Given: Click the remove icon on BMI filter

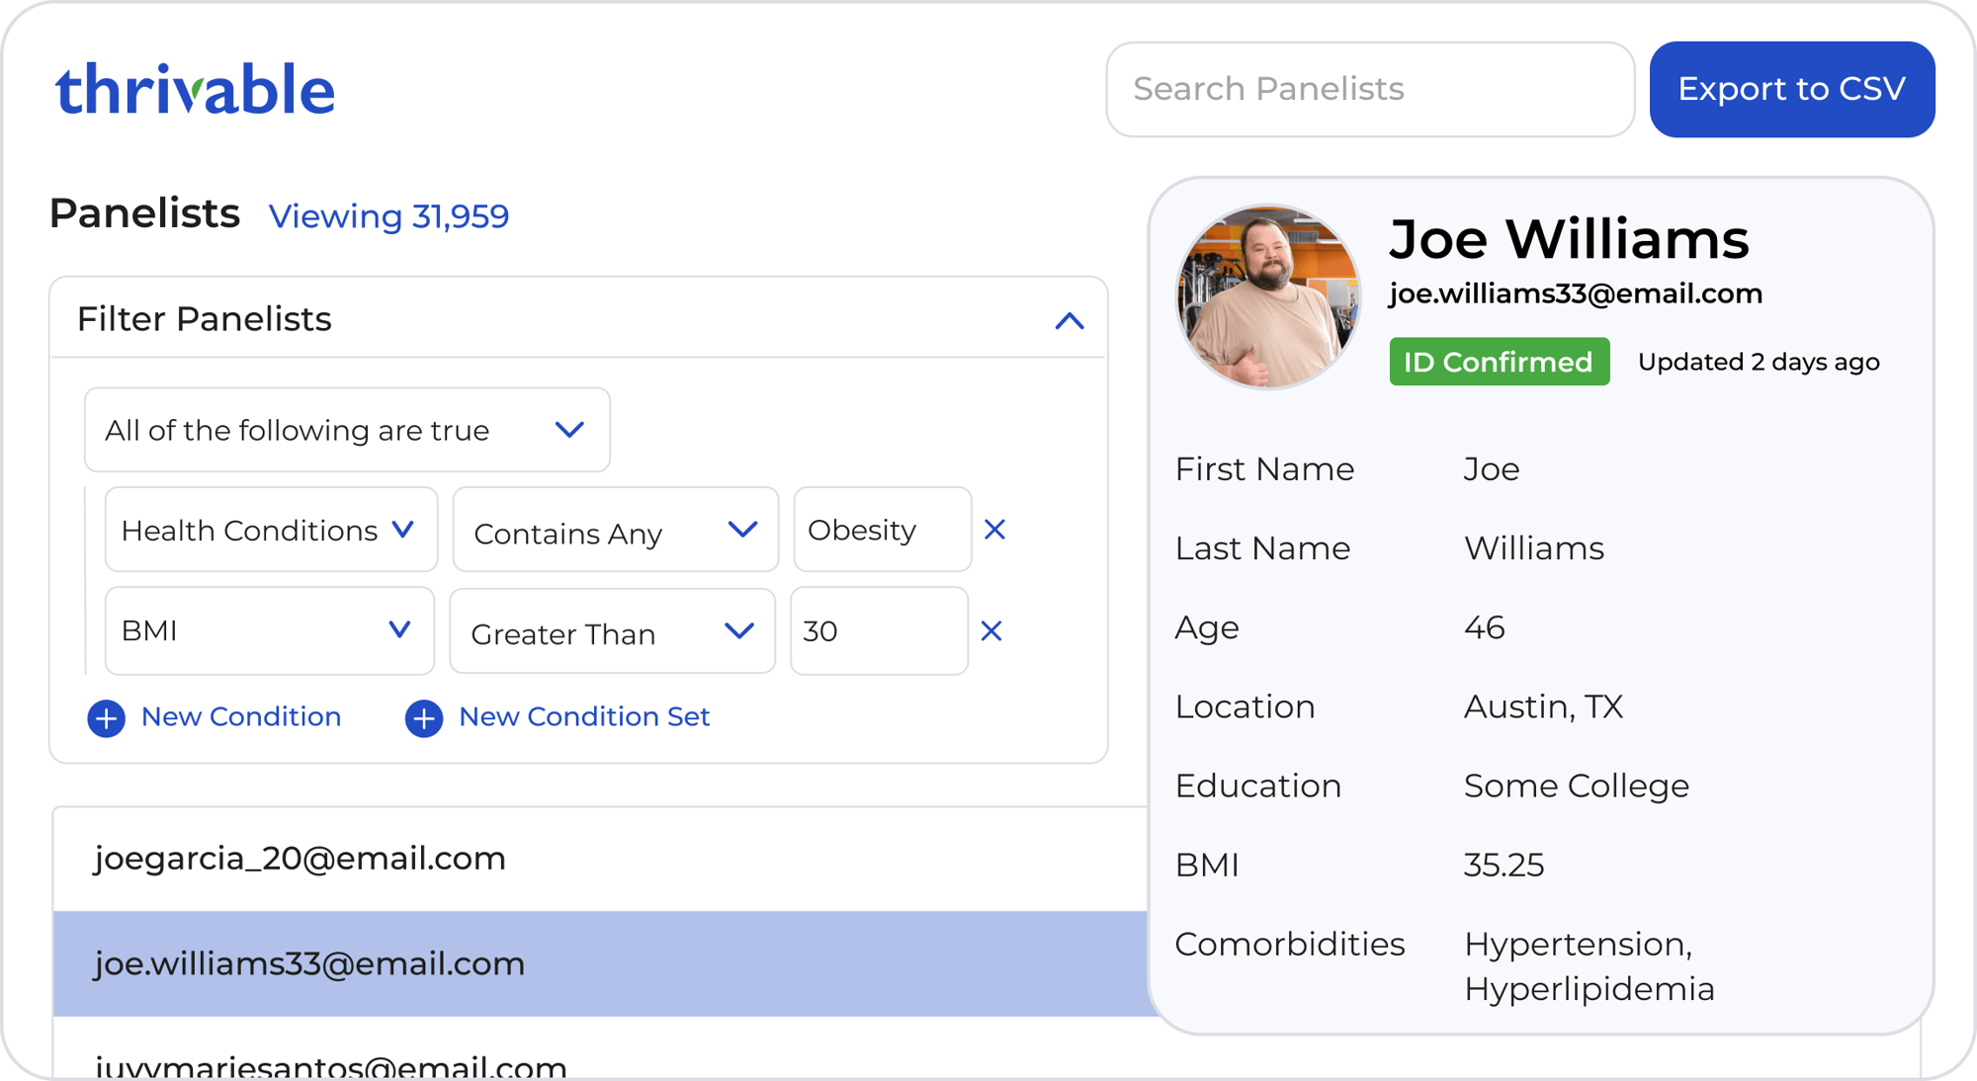Looking at the screenshot, I should pos(989,631).
